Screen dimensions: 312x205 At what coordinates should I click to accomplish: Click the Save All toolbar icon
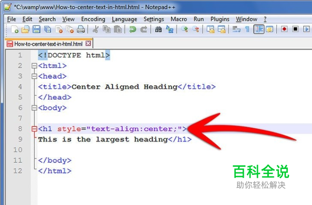[x=47, y=30]
